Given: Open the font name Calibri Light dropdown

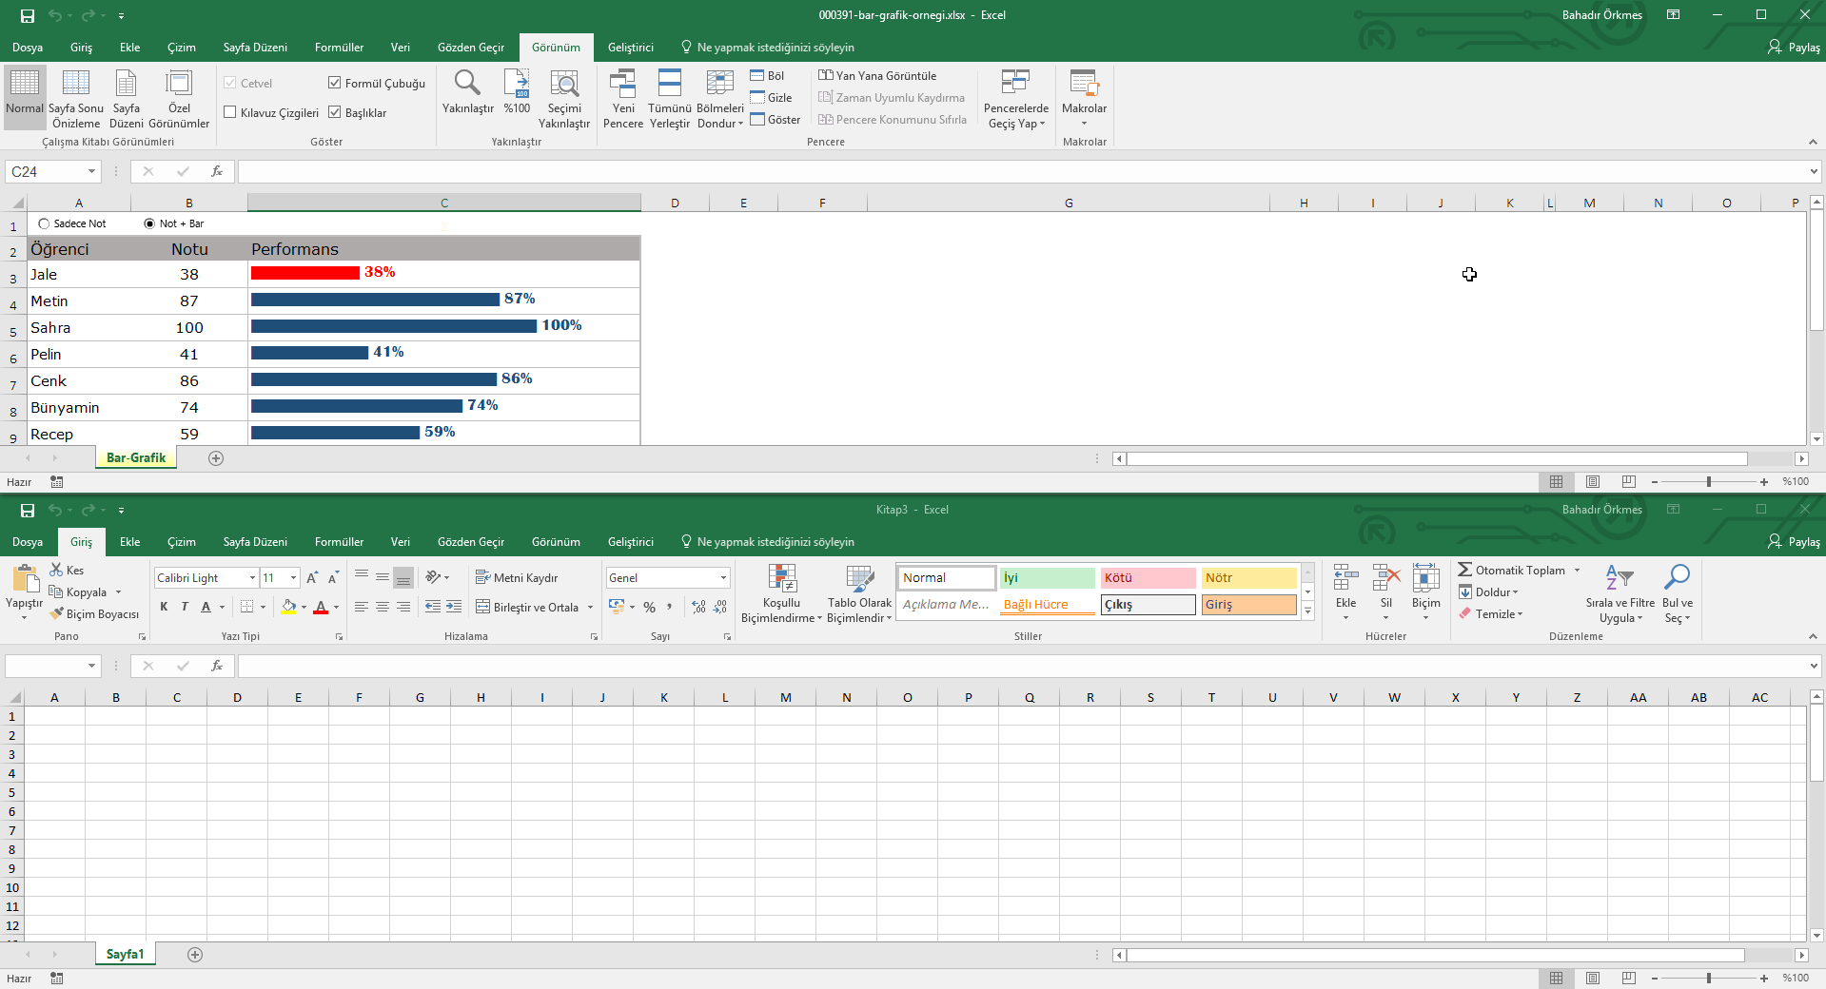Looking at the screenshot, I should pyautogui.click(x=252, y=577).
